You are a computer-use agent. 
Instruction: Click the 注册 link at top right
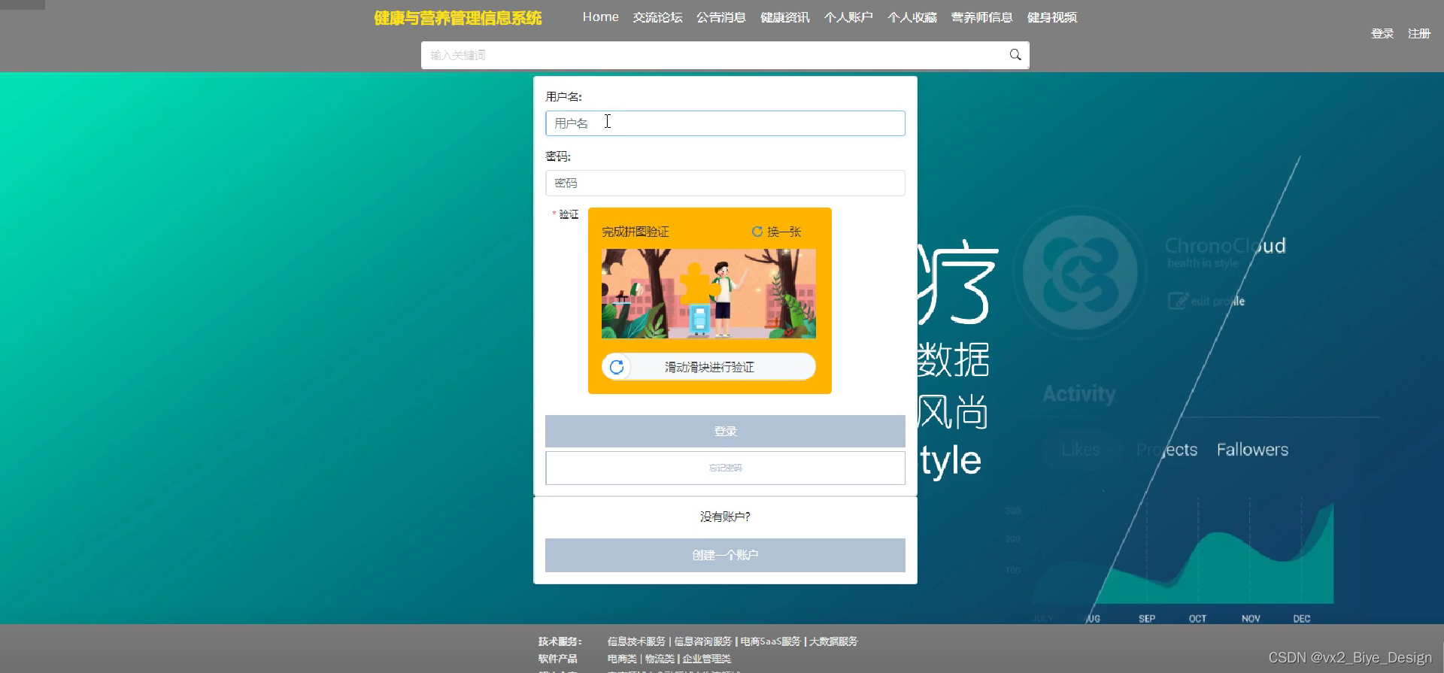[x=1419, y=34]
